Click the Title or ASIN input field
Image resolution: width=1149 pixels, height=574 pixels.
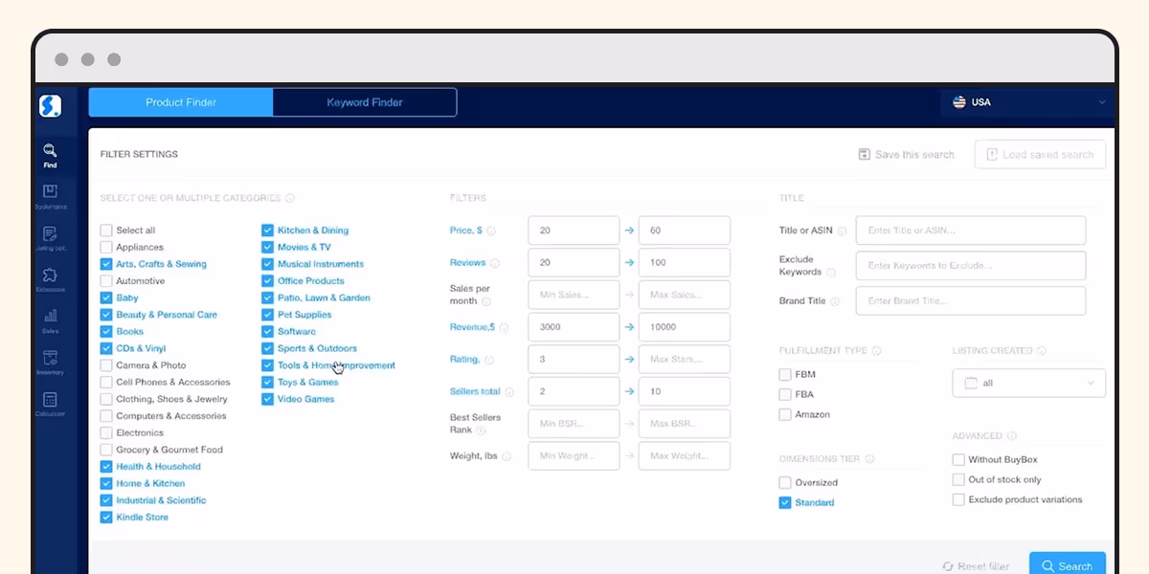pyautogui.click(x=971, y=231)
